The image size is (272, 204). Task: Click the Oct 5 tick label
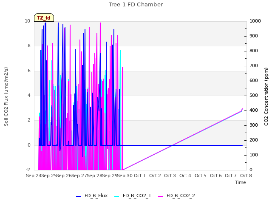tap(201, 176)
